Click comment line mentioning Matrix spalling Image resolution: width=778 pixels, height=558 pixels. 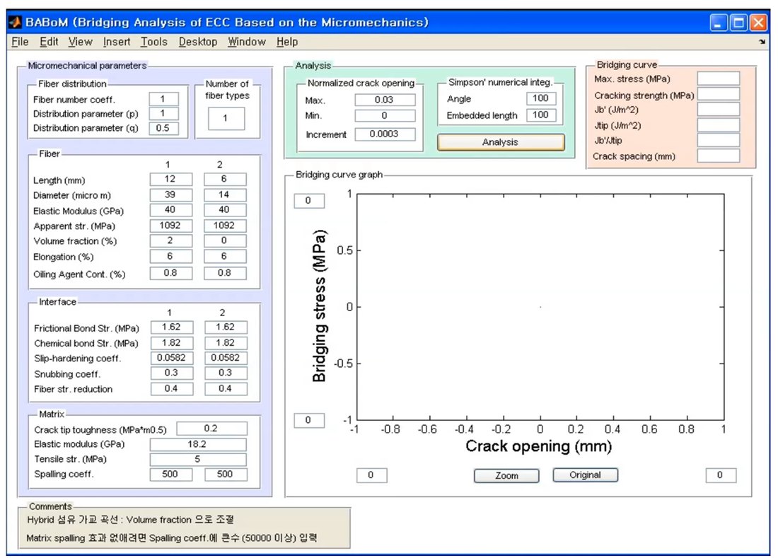click(172, 537)
